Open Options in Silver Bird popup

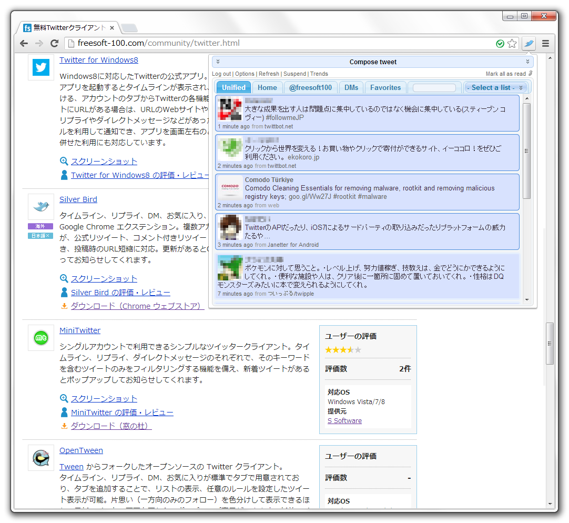coord(245,74)
